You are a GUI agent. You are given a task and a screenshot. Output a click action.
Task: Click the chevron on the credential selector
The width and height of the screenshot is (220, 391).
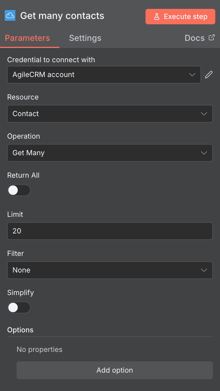click(x=192, y=75)
